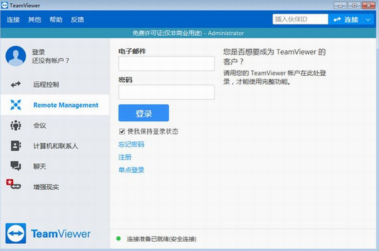Open the 反馈 menu
379x251 pixels.
point(77,19)
